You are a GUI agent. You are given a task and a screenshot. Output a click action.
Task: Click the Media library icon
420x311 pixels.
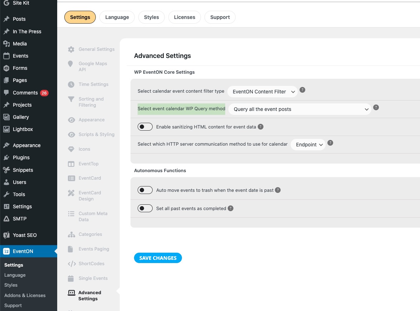pyautogui.click(x=6, y=44)
